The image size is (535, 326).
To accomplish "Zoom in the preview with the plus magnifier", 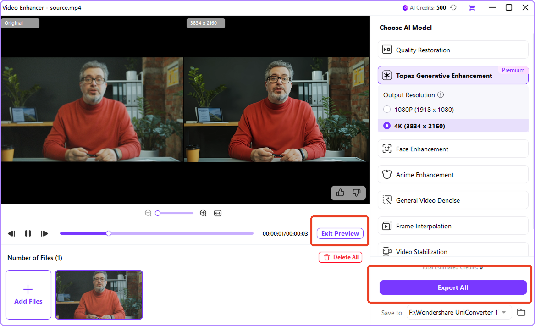I will [x=204, y=213].
